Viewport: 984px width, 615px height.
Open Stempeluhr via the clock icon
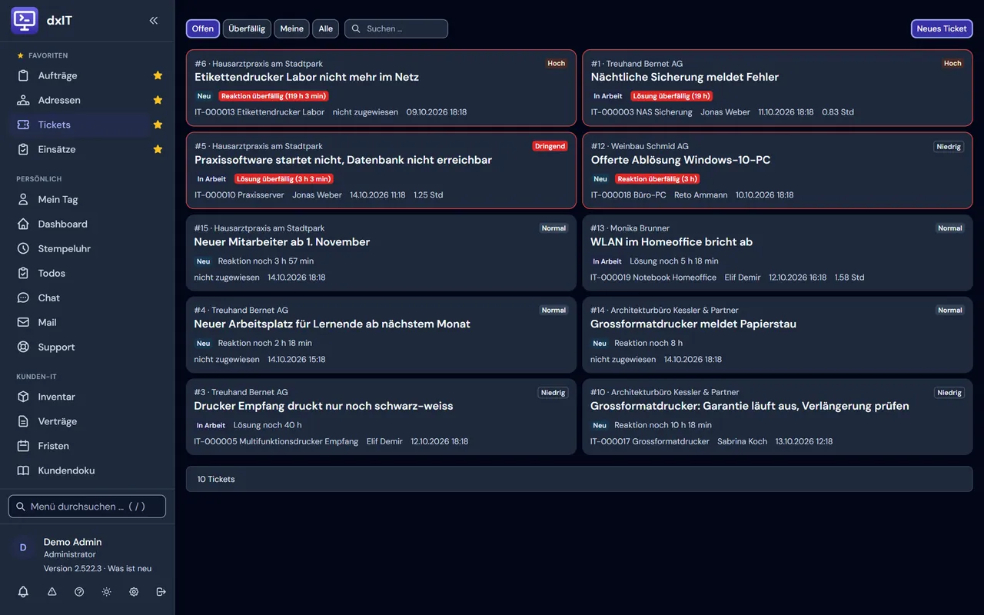point(24,248)
